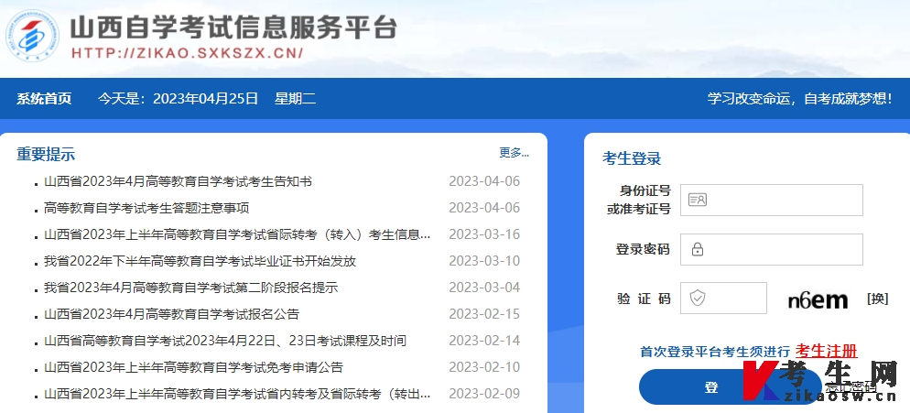
Task: Click date 2023-03-04 in notice list
Action: [x=484, y=288]
